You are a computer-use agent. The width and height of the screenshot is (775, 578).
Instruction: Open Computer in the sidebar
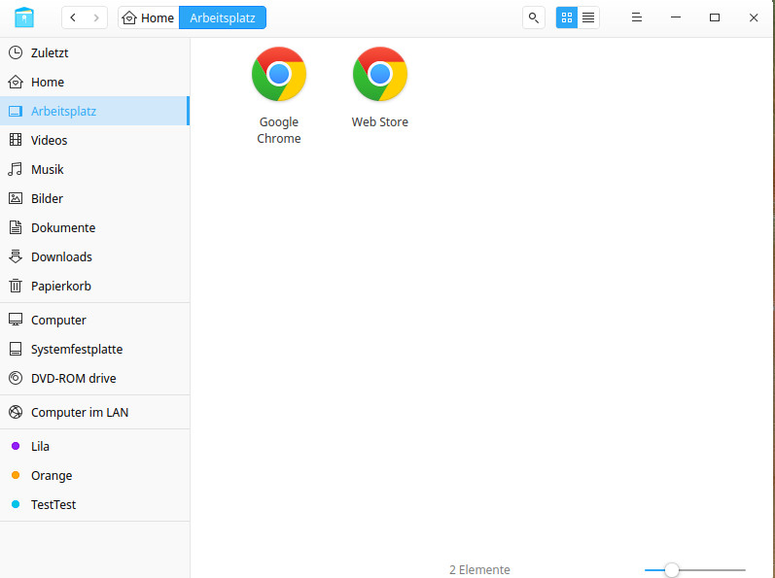pyautogui.click(x=95, y=320)
